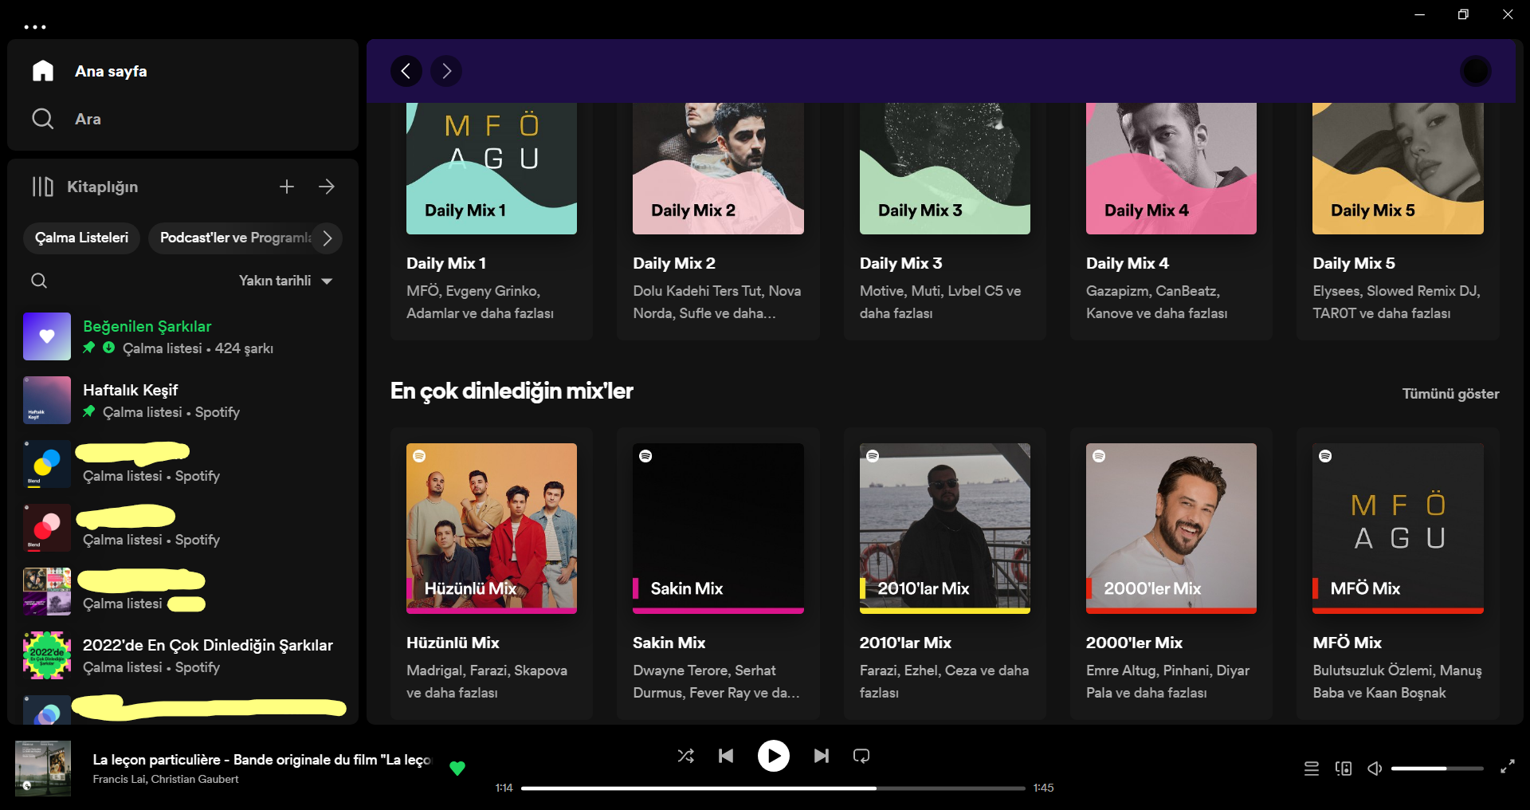Expand library panel with arrow icon
The image size is (1530, 810).
click(x=327, y=187)
